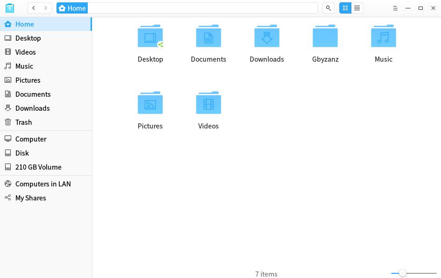The height and width of the screenshot is (278, 441).
Task: Select Desktop in the sidebar
Action: [x=46, y=38]
